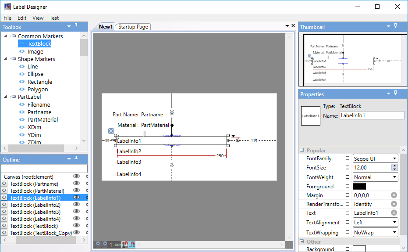
Task: Choose the Rectangle shape marker
Action: [40, 82]
